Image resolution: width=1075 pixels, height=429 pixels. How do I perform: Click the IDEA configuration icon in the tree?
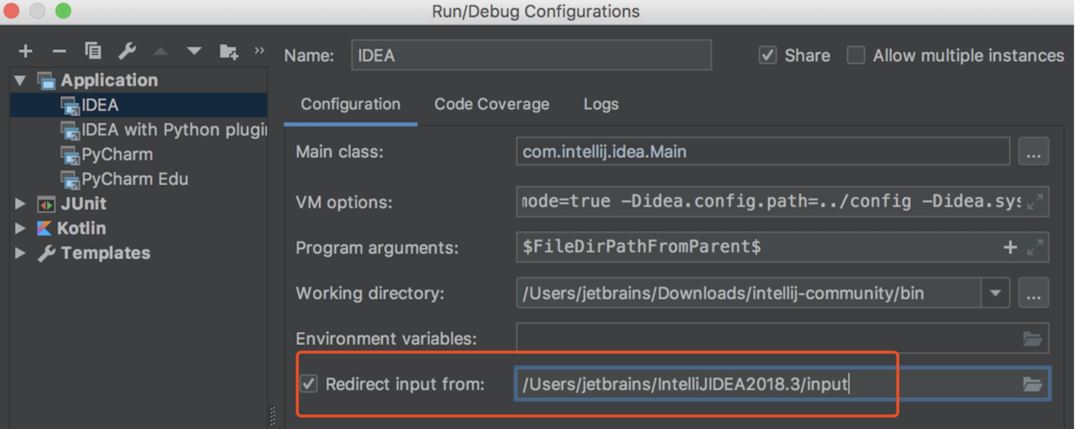click(70, 106)
